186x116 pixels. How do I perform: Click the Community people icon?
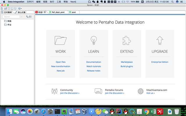point(54,91)
